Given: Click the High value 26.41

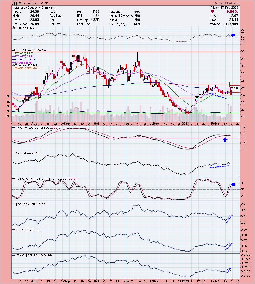Looking at the screenshot, I should tap(35, 16).
